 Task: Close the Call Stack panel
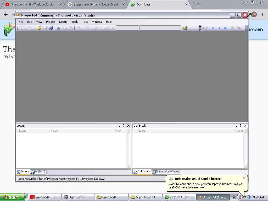click(x=245, y=126)
